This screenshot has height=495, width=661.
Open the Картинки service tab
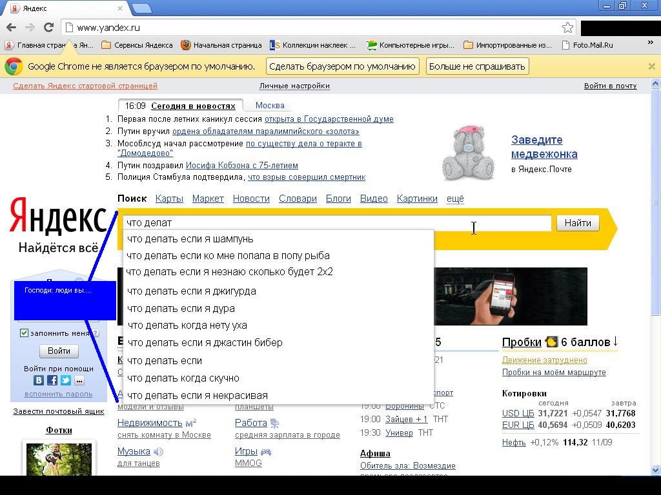coord(417,199)
